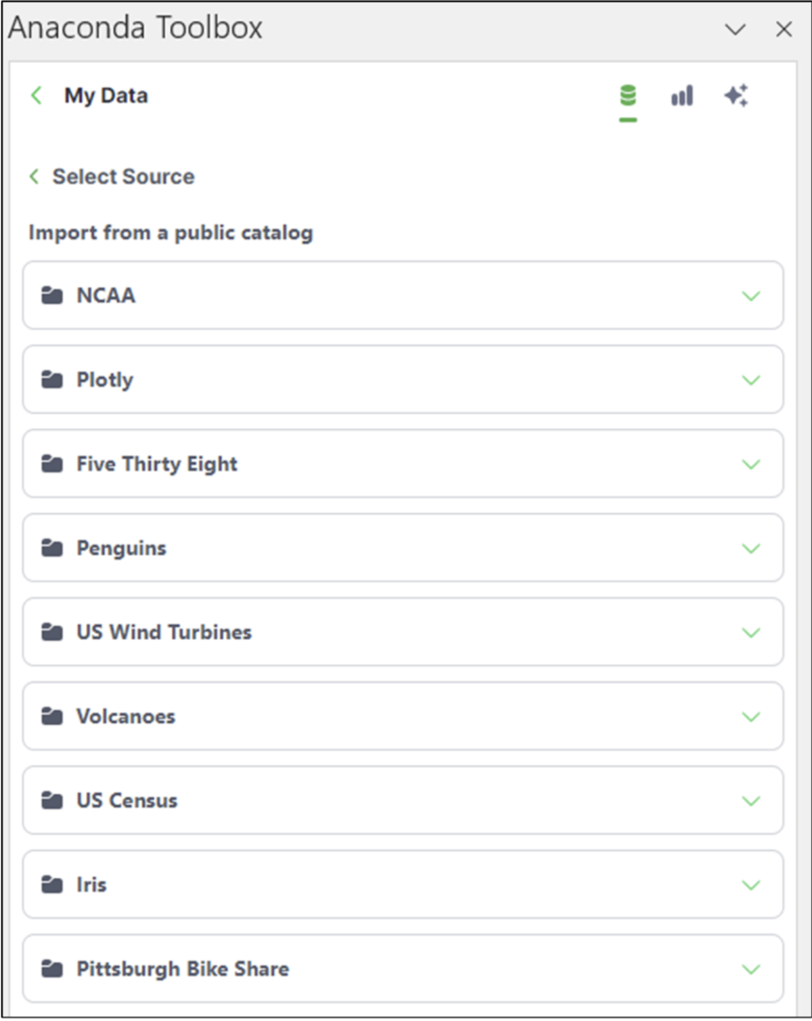Expand the Volcanoes catalog chevron
This screenshot has height=1021, width=812.
[751, 716]
